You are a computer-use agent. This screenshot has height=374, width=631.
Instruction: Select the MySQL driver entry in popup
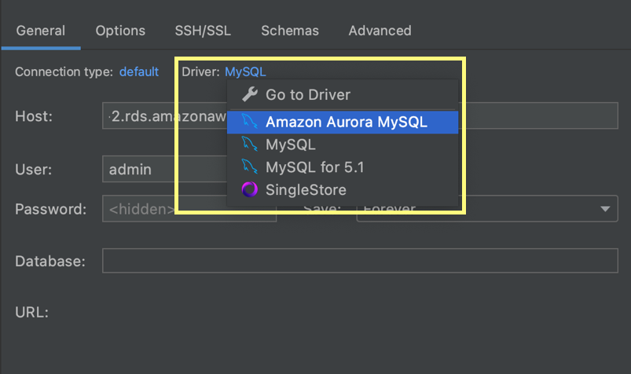pyautogui.click(x=343, y=145)
